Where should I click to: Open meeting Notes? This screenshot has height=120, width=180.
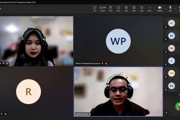pos(134,8)
